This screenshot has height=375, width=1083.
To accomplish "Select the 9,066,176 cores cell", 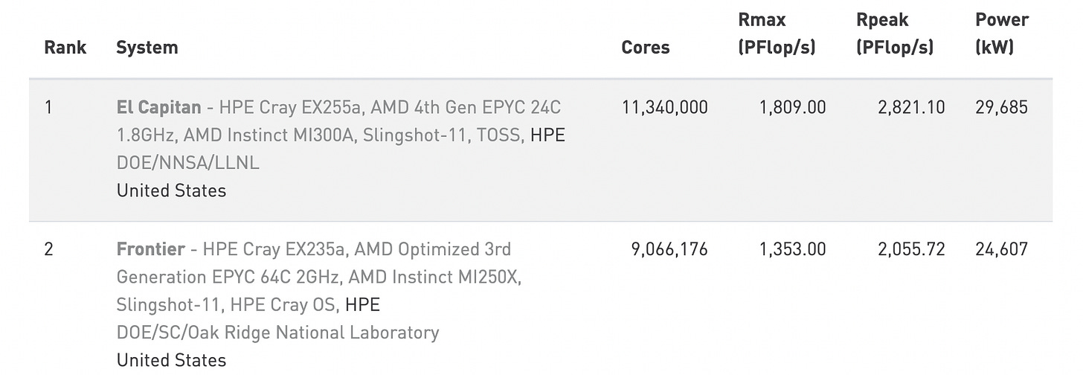I will point(669,249).
